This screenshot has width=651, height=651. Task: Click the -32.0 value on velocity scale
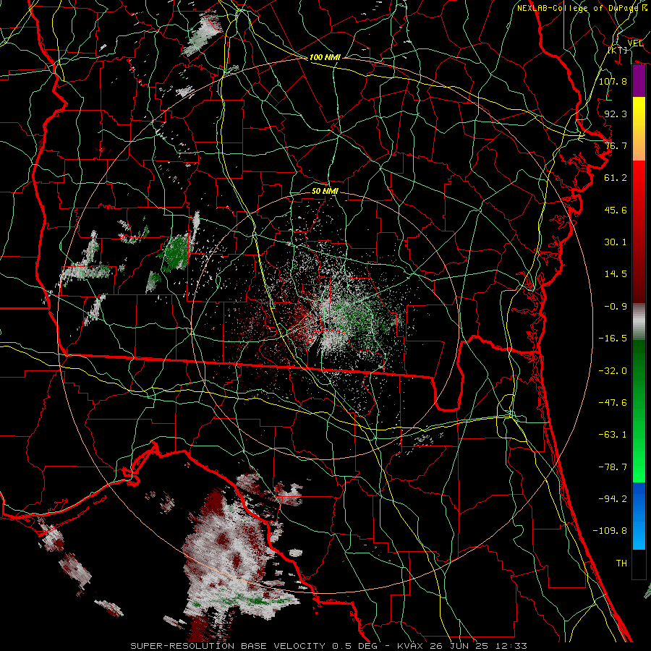click(613, 371)
